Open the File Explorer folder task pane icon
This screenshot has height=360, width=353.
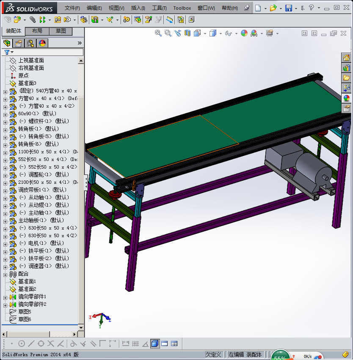pos(347,78)
